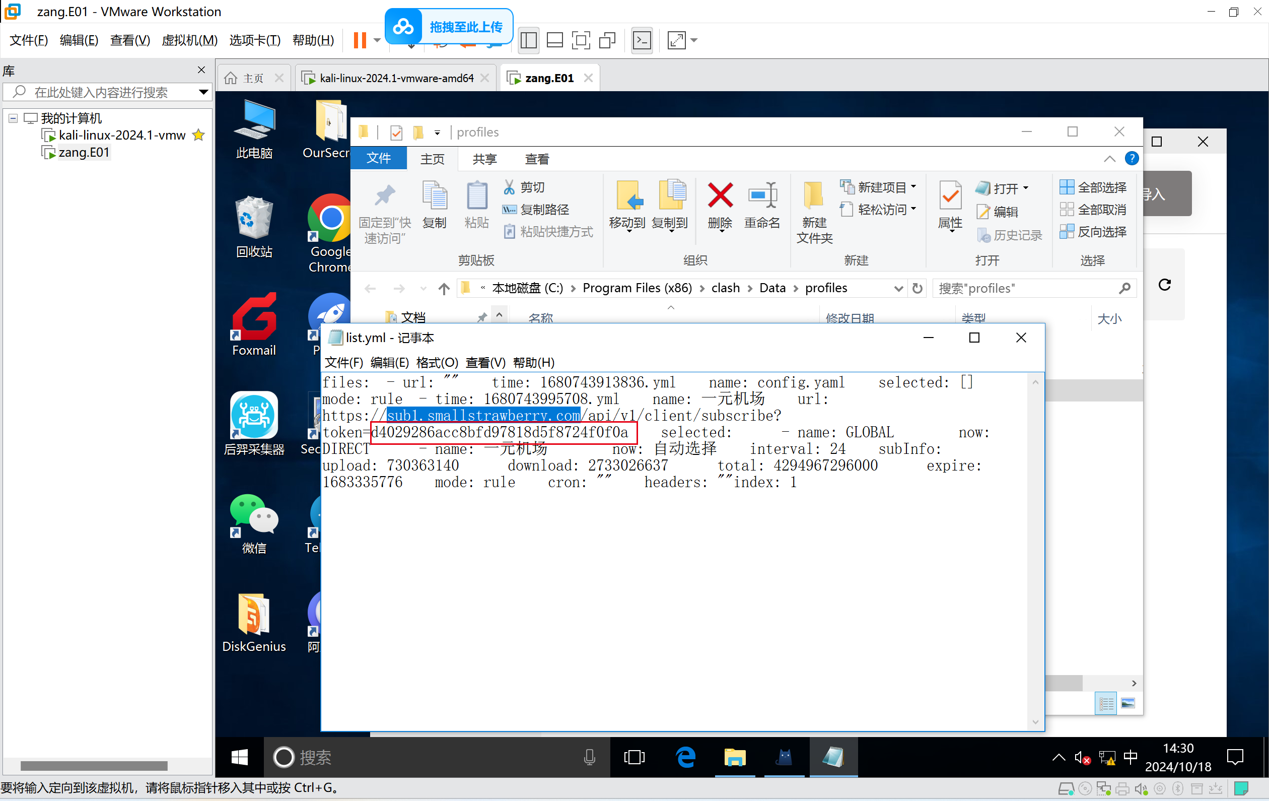Screen dimensions: 1269x801
Task: Click the New folder icon
Action: [x=814, y=195]
